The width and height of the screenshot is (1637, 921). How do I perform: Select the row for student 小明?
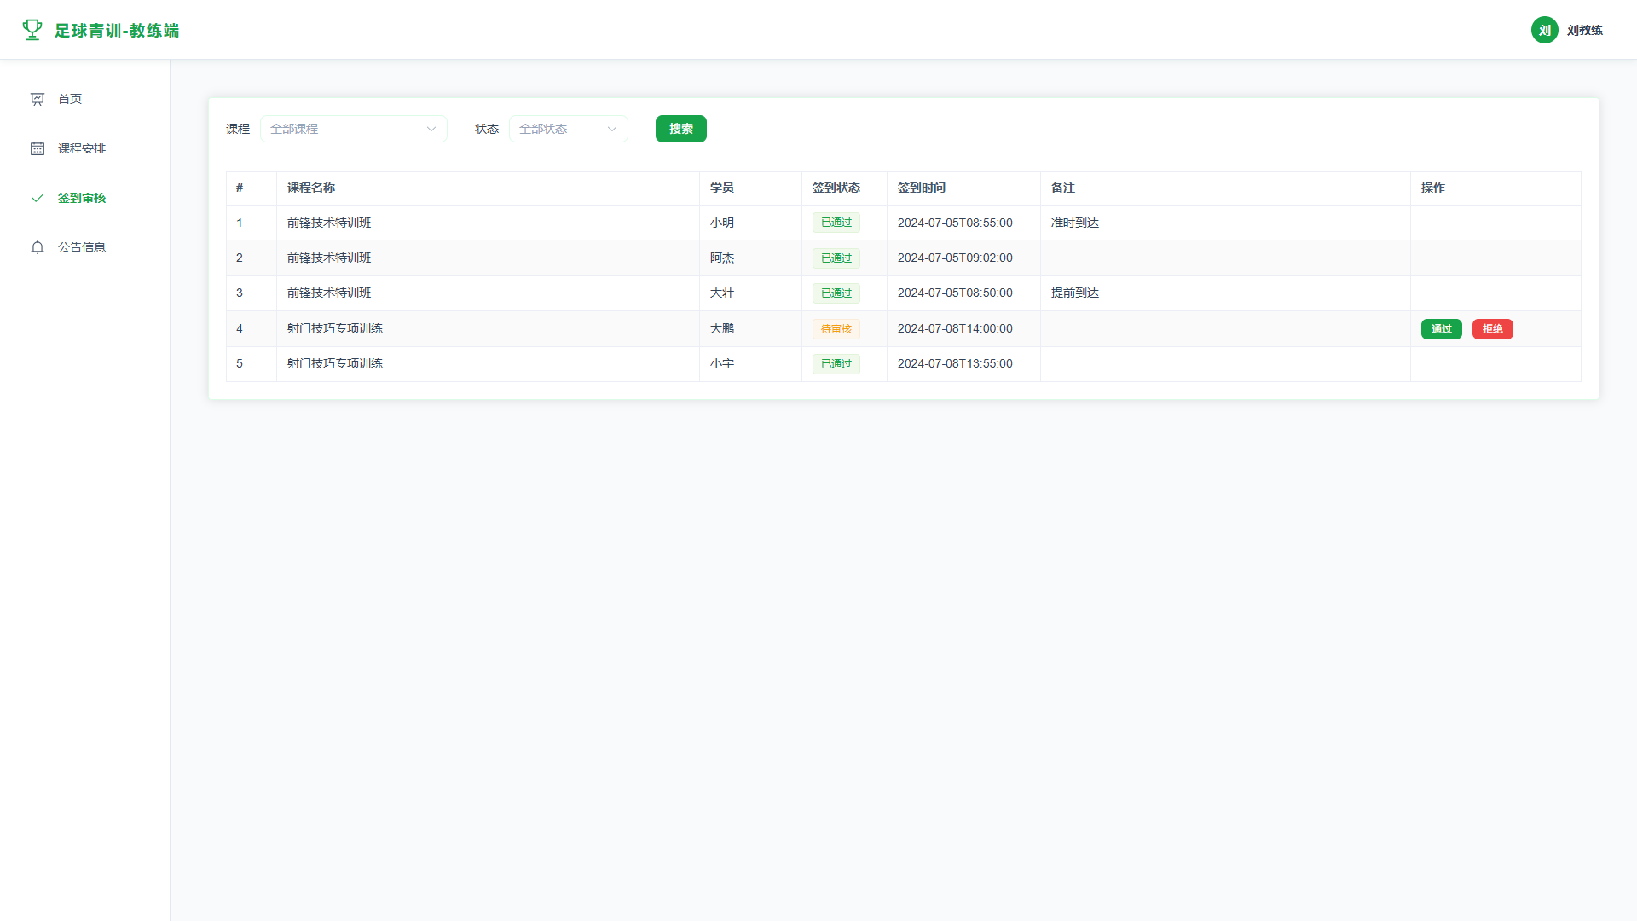point(904,223)
